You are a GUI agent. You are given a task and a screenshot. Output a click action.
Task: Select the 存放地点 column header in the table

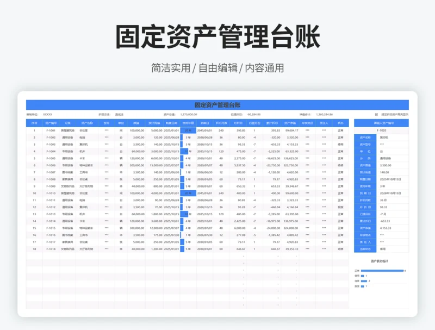pos(307,123)
